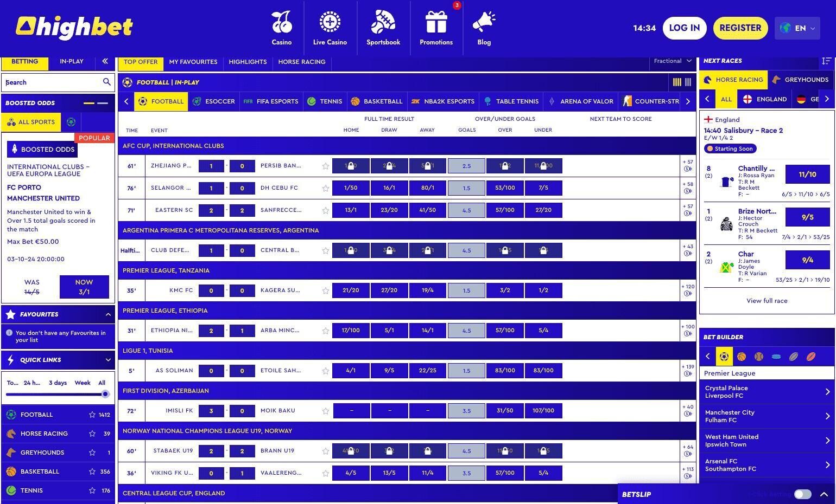The height and width of the screenshot is (504, 836).
Task: Click the Register button
Action: click(x=740, y=28)
